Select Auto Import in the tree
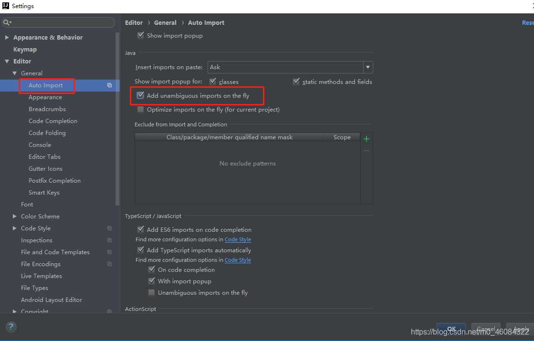Image resolution: width=534 pixels, height=341 pixels. [46, 85]
